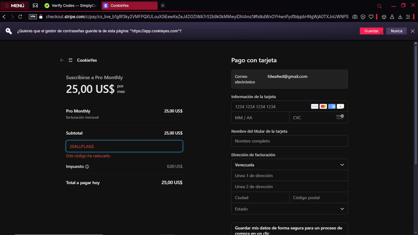Screen dimensions: 418x235
Task: Click the Línea 1 de dirección field
Action: tap(290, 176)
